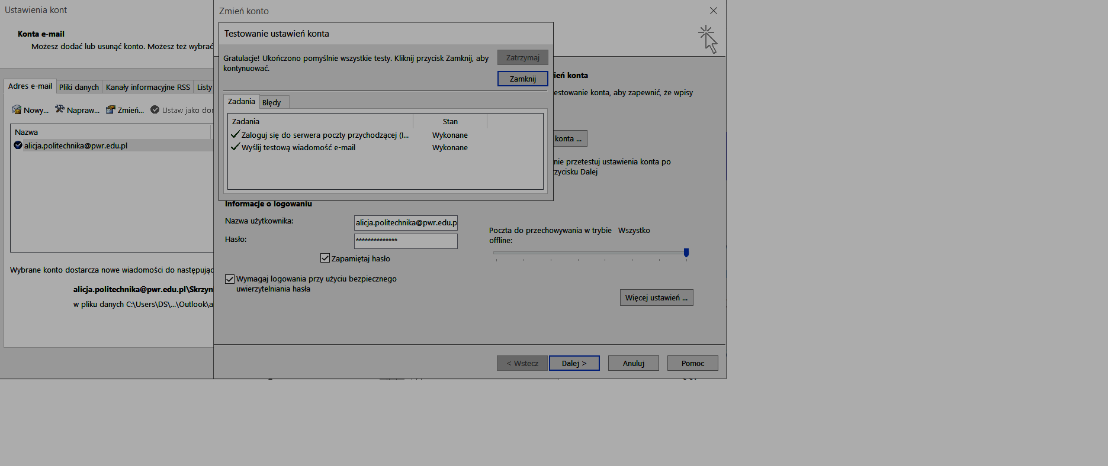Open Więcej ustawień dialog
The image size is (1108, 466).
coord(656,297)
